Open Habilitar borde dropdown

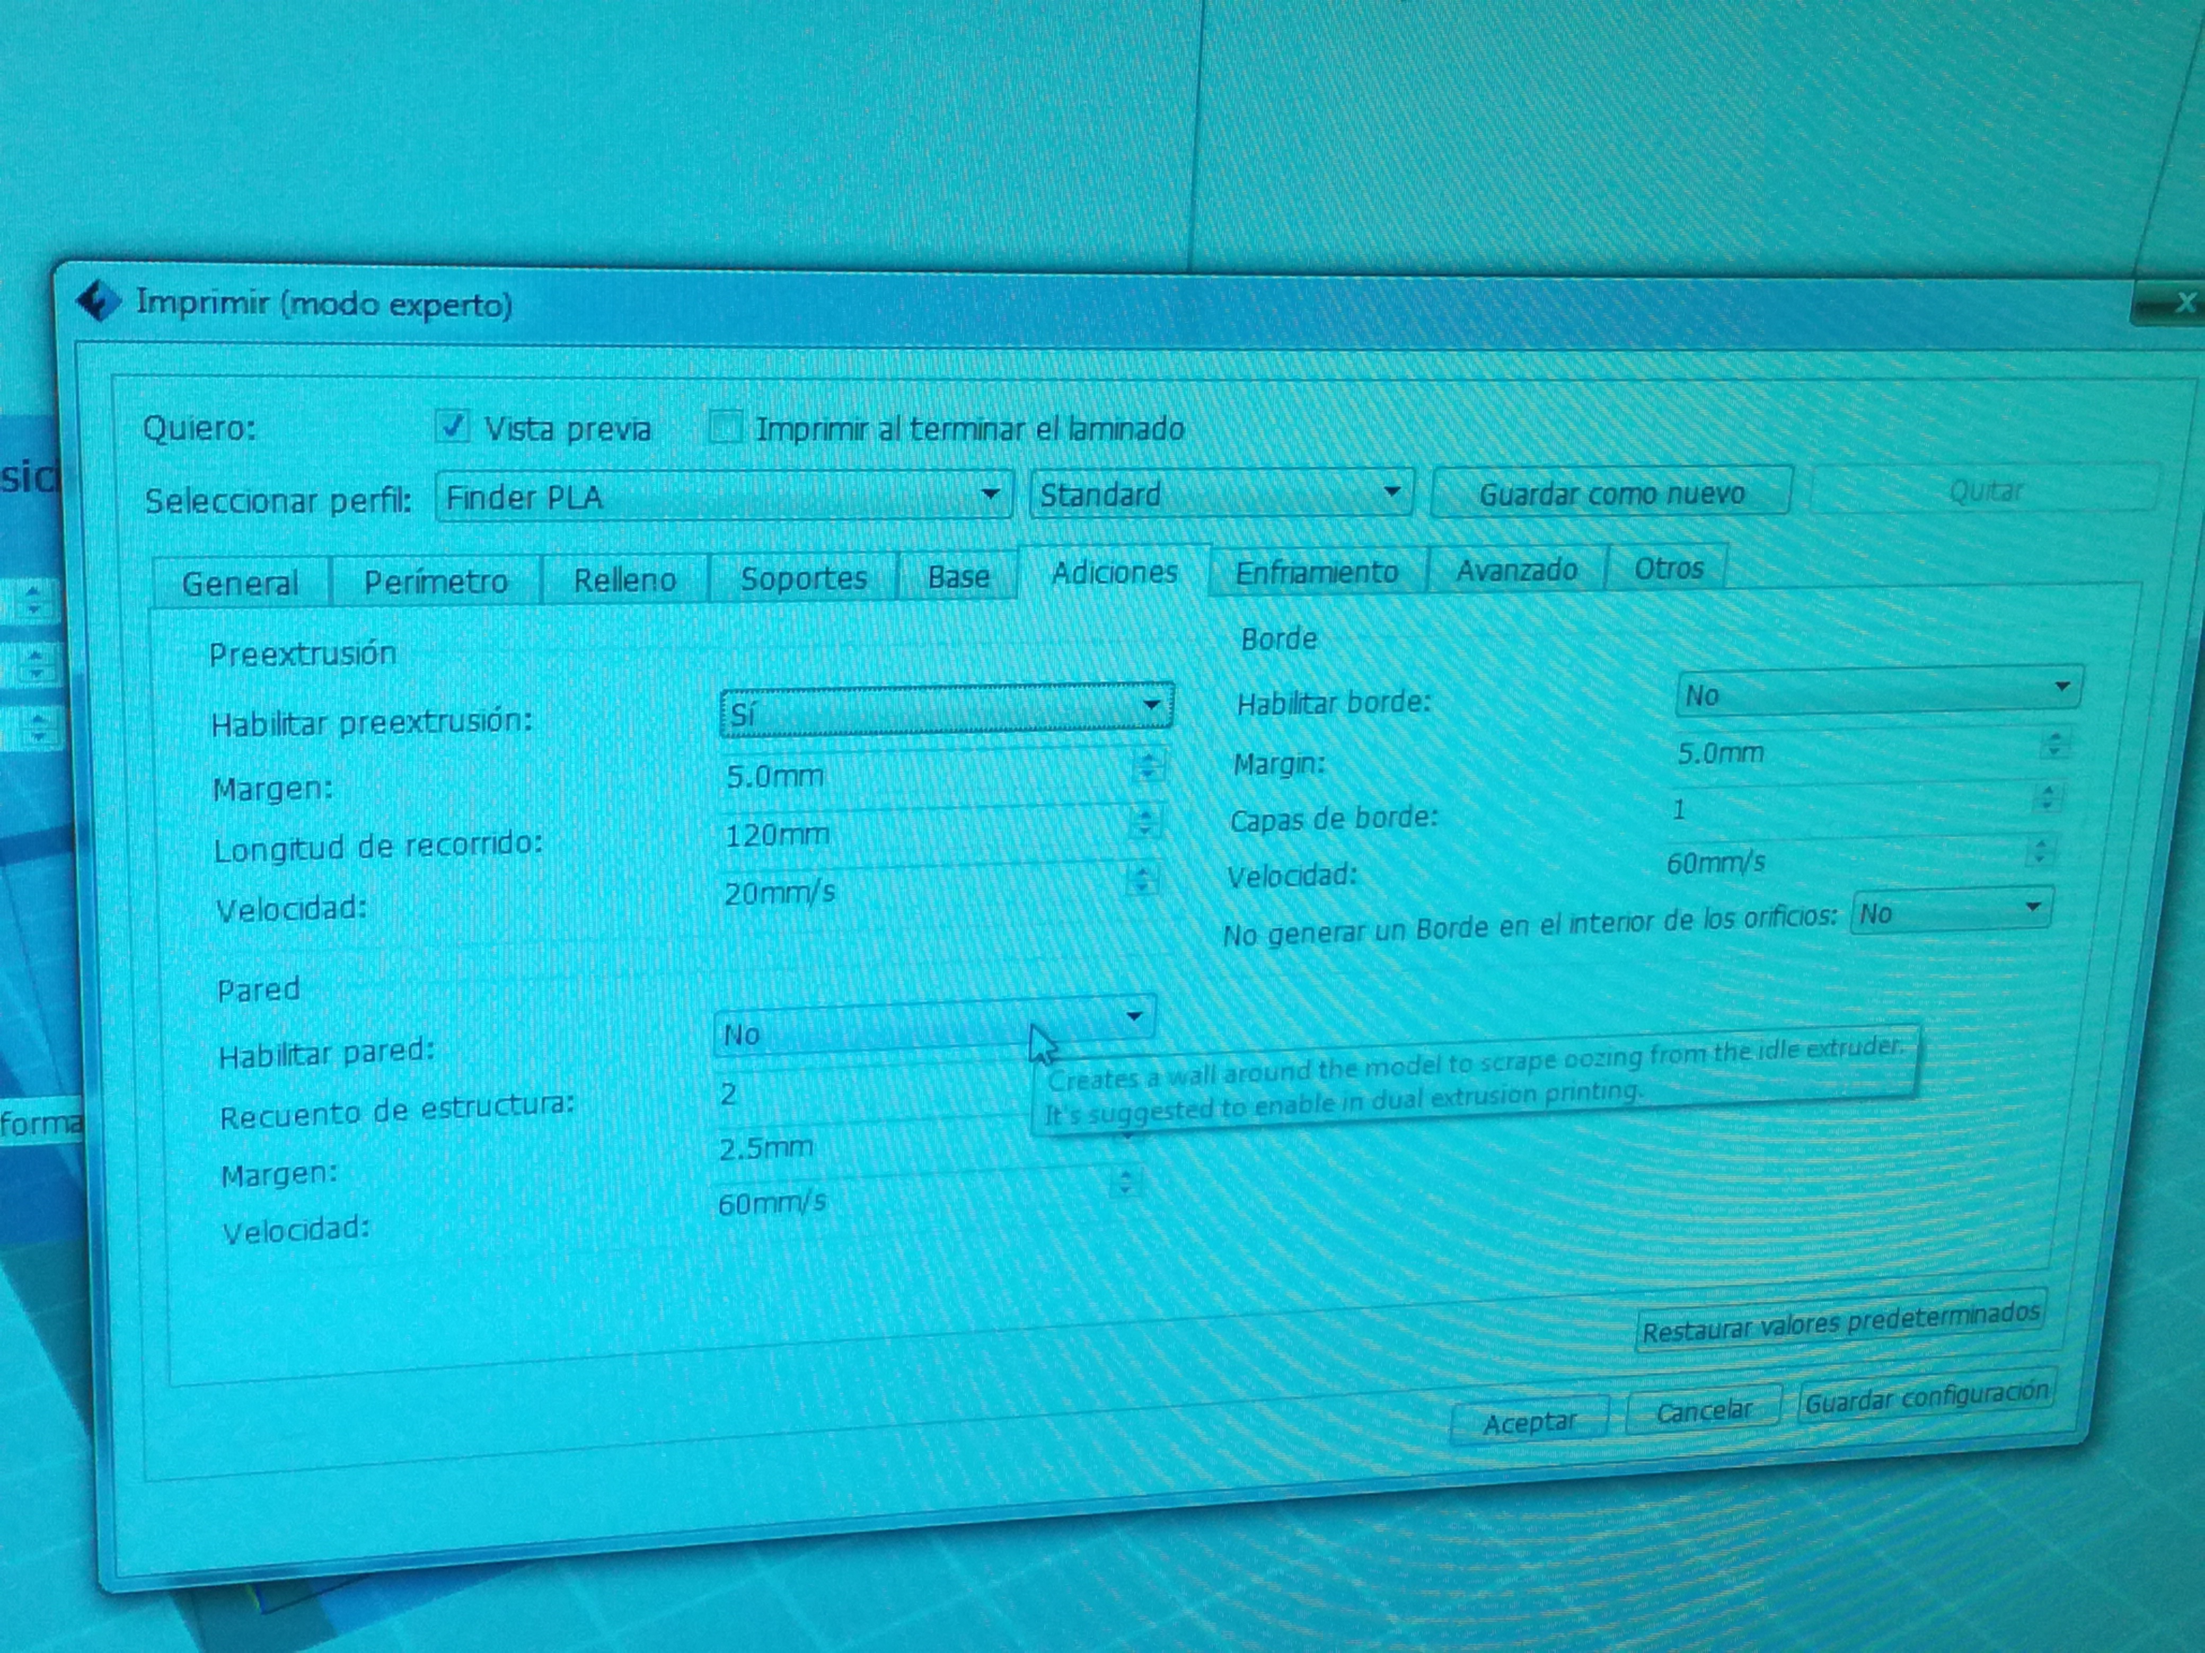(1878, 690)
